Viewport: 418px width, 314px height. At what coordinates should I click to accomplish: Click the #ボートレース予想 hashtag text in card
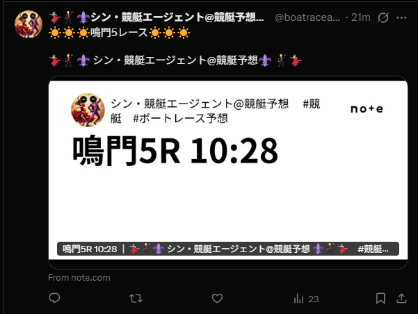(x=180, y=118)
